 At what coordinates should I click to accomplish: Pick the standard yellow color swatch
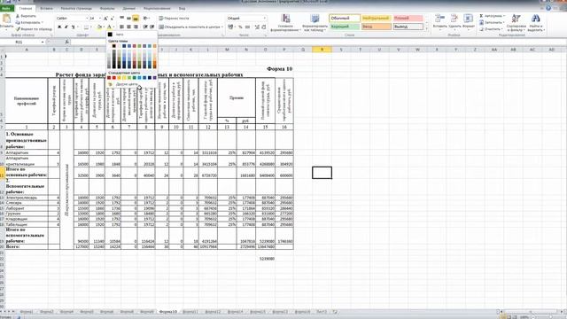[x=124, y=77]
